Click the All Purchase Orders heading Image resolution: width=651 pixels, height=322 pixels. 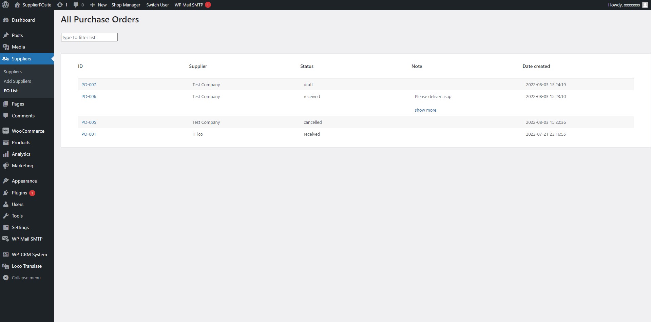coord(100,19)
